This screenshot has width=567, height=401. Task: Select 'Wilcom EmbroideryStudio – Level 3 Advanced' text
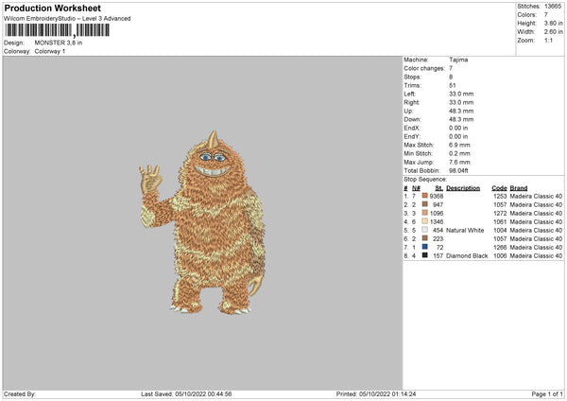click(x=67, y=19)
